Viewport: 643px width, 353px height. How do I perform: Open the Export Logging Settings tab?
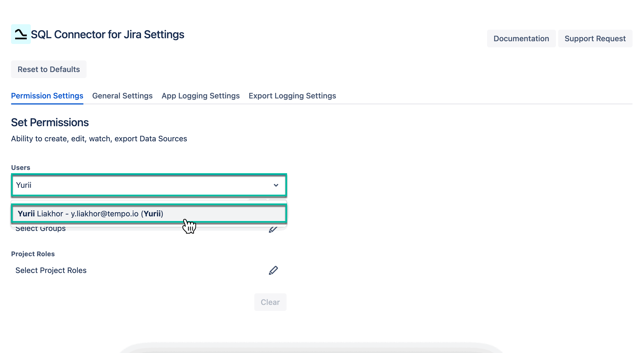(292, 96)
